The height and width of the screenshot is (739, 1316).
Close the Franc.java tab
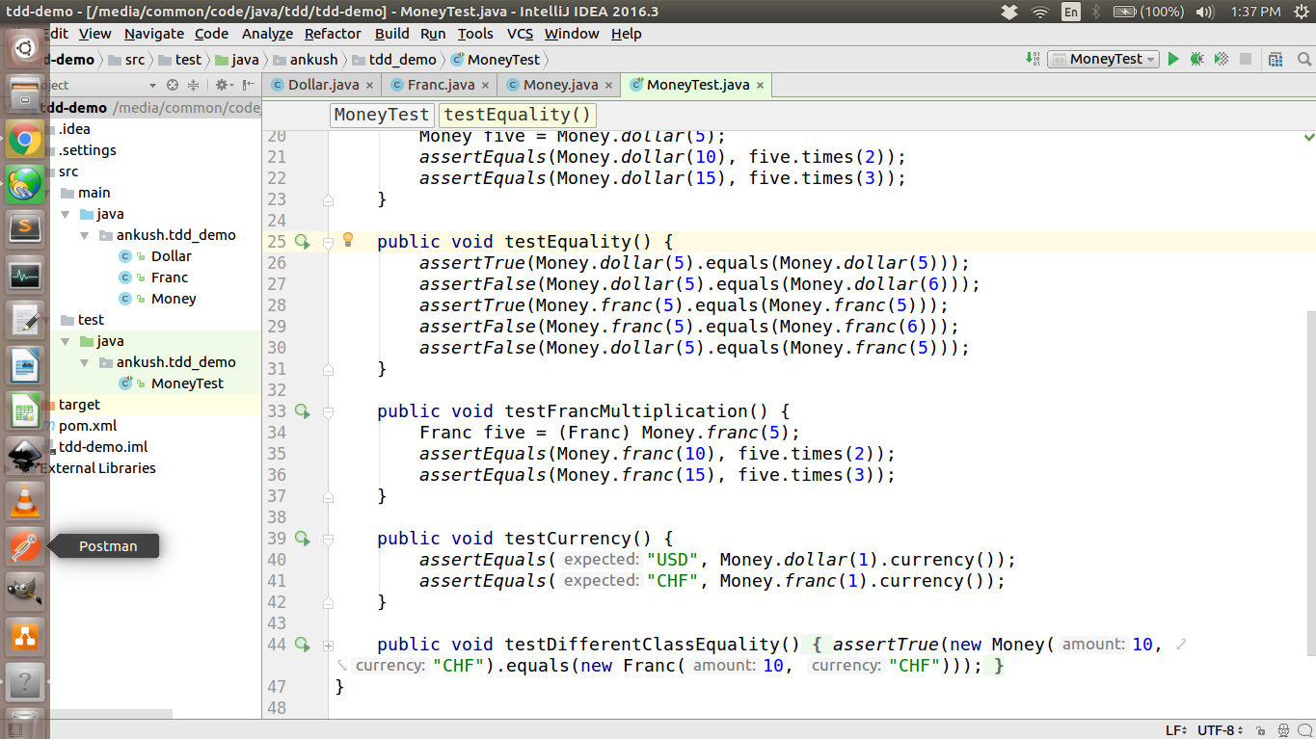coord(485,85)
